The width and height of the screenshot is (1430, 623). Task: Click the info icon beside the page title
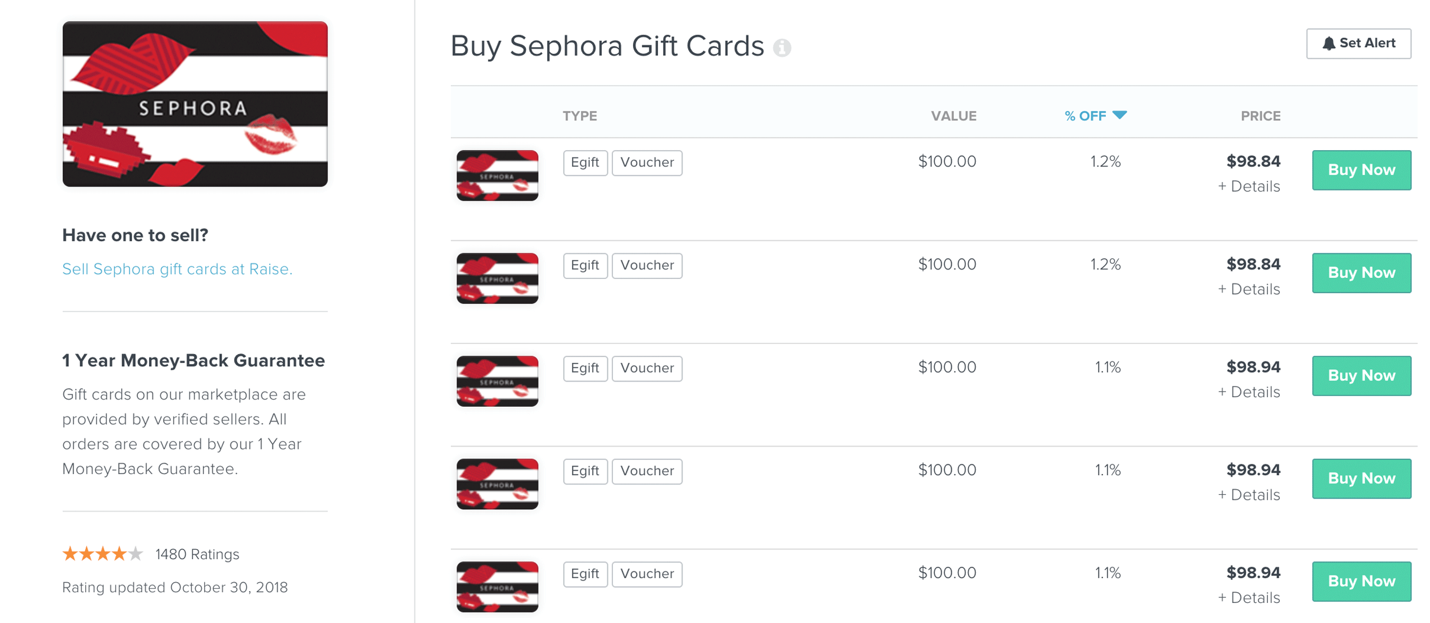[782, 48]
